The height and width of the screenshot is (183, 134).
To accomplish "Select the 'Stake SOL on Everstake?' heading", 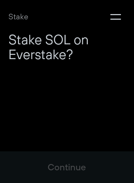I will (48, 47).
